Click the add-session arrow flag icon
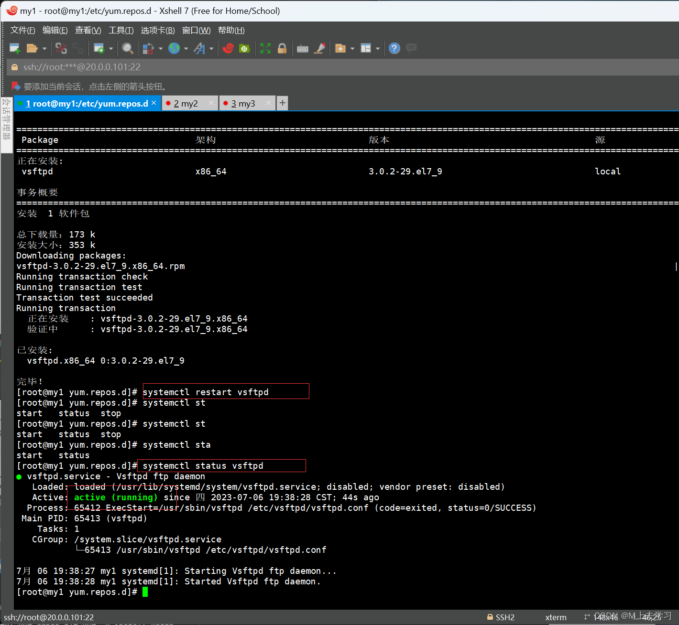 16,86
